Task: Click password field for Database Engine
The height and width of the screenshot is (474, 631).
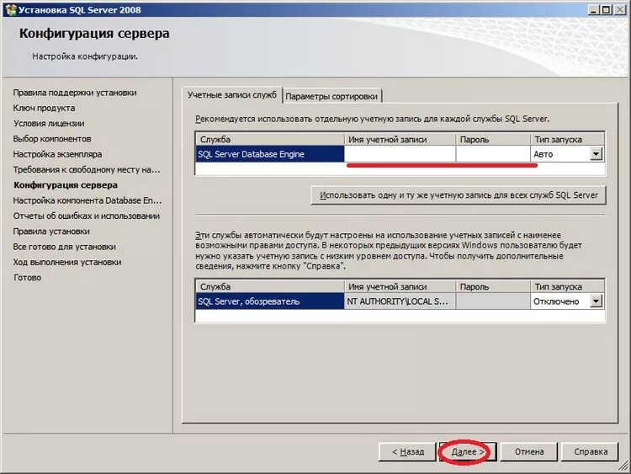Action: point(493,154)
